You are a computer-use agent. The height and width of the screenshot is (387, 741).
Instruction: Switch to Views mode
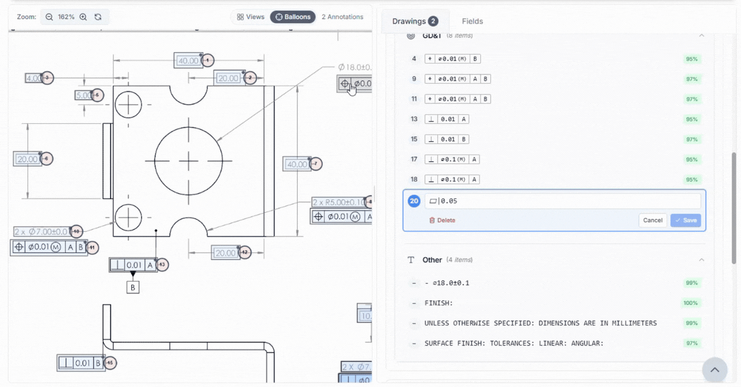click(x=250, y=17)
